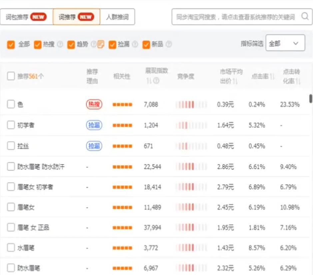313x275 pixels.
Task: Sort by 市场平均出价 column arrows
Action: click(x=235, y=81)
